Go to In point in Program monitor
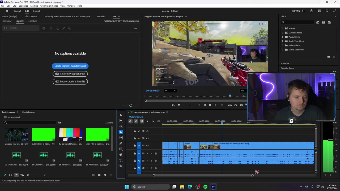The width and height of the screenshot is (340, 191). pos(199,105)
